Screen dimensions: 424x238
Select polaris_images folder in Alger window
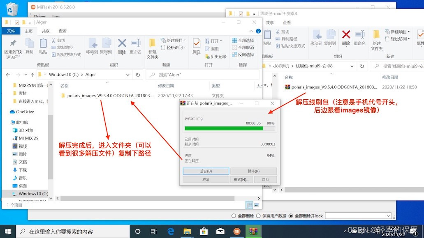click(x=107, y=96)
